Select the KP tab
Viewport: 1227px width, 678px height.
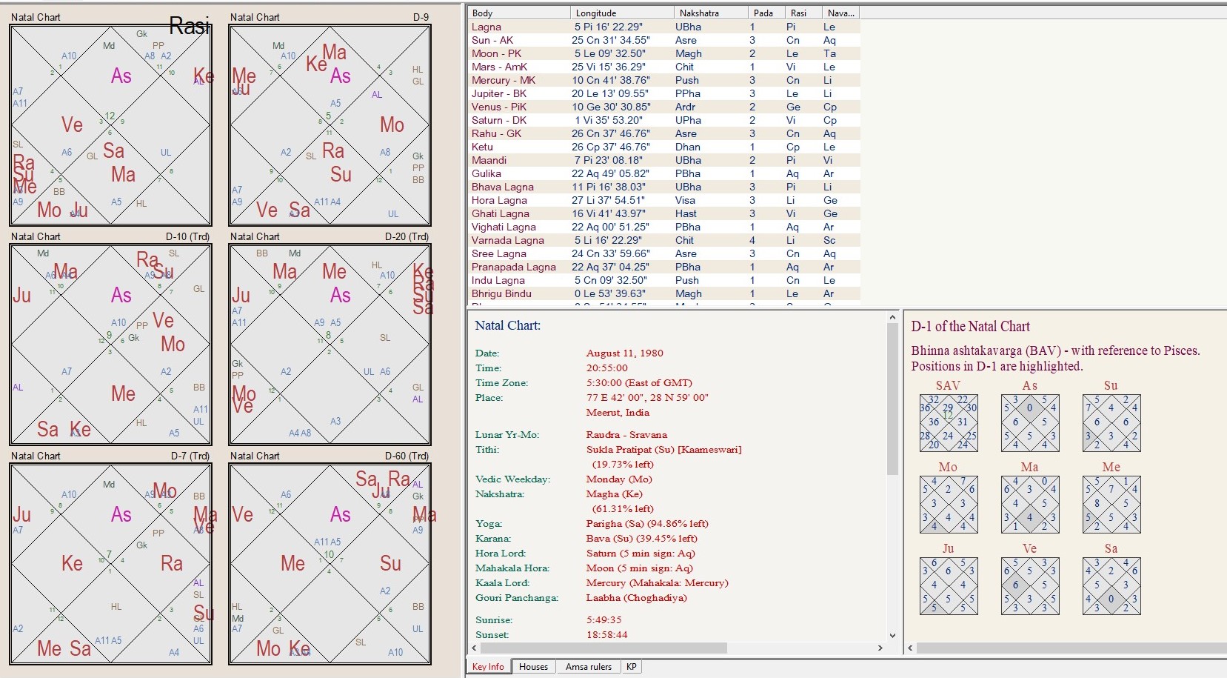click(631, 667)
